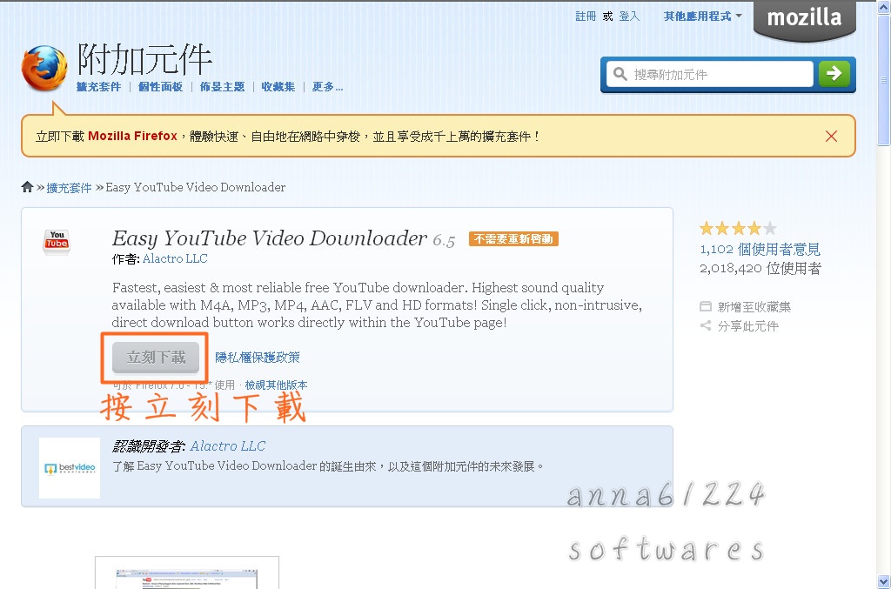
Task: Click the Easy YouTube Video Downloader title
Action: [270, 238]
